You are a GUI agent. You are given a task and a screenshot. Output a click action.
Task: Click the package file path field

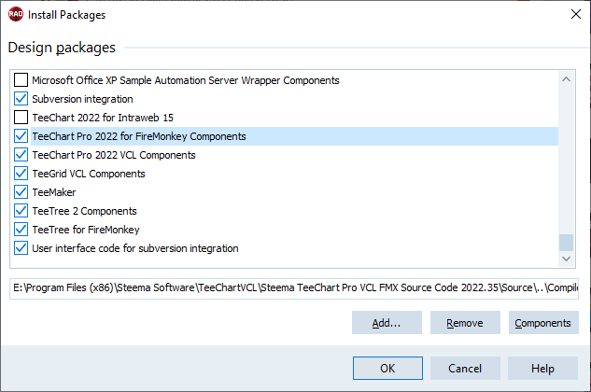point(294,288)
